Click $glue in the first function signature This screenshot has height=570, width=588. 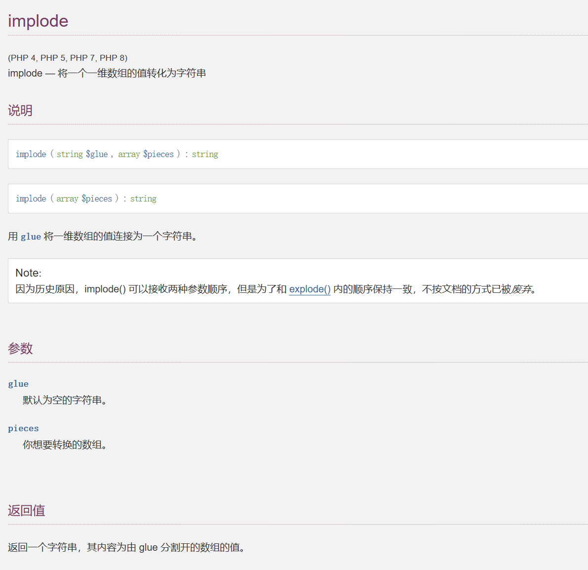click(x=97, y=154)
